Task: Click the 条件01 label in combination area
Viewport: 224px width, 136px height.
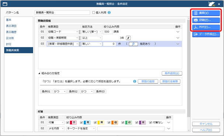Action: click(46, 92)
